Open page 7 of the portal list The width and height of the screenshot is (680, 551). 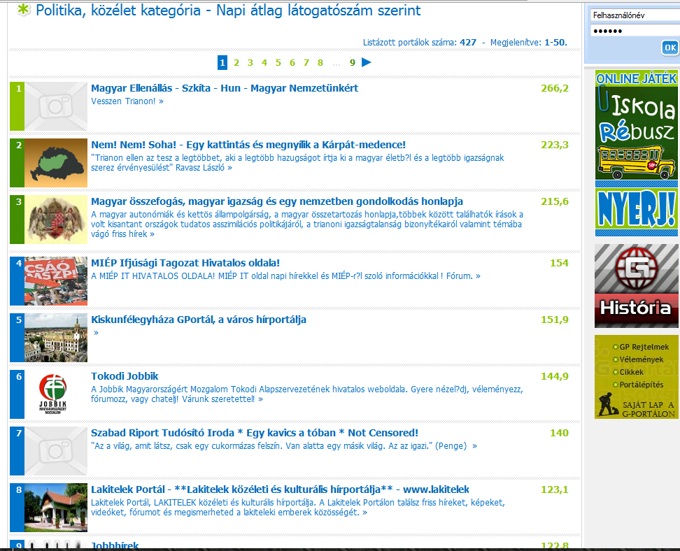pos(306,63)
